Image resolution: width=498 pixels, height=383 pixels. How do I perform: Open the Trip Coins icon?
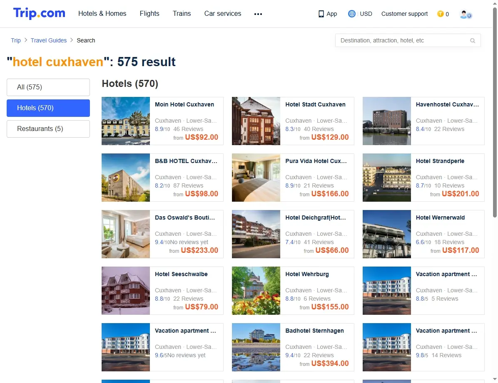440,14
